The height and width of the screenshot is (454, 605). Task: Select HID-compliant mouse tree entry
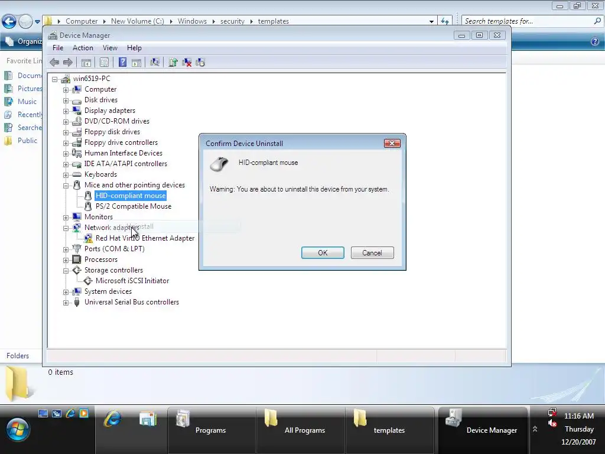(x=131, y=196)
